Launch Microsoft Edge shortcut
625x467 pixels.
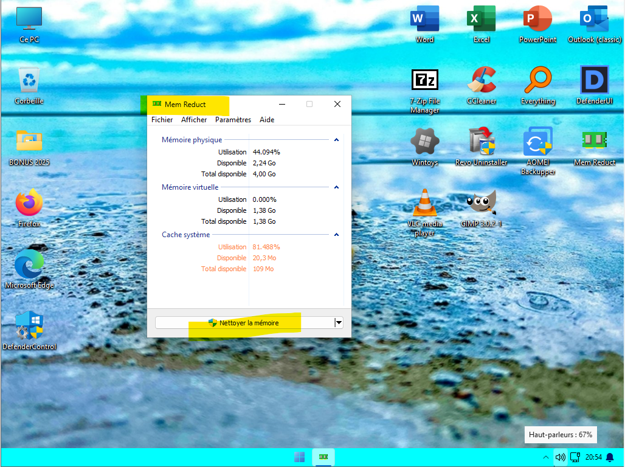29,269
